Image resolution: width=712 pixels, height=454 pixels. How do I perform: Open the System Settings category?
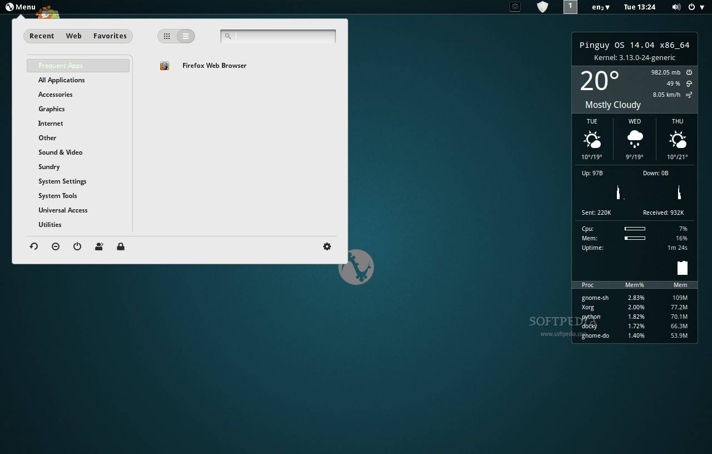coord(62,181)
